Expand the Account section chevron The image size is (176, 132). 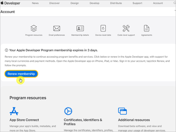pyautogui.click(x=175, y=11)
